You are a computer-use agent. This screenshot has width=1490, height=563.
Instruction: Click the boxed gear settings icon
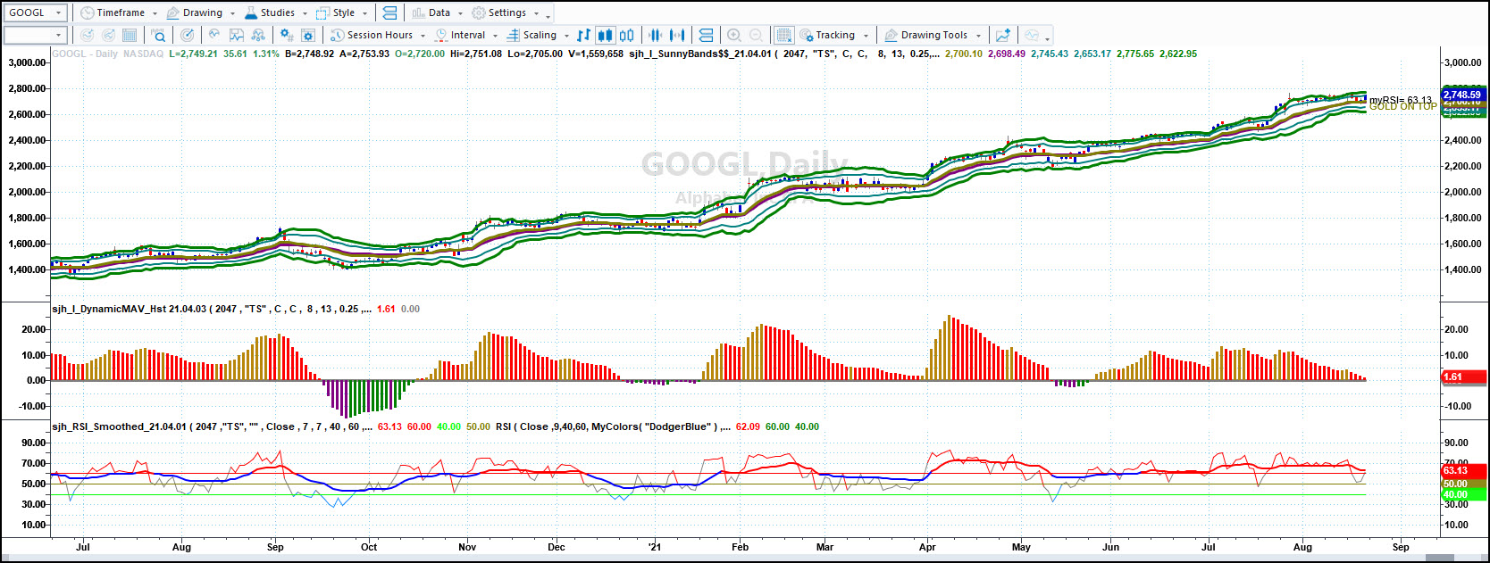pos(308,35)
